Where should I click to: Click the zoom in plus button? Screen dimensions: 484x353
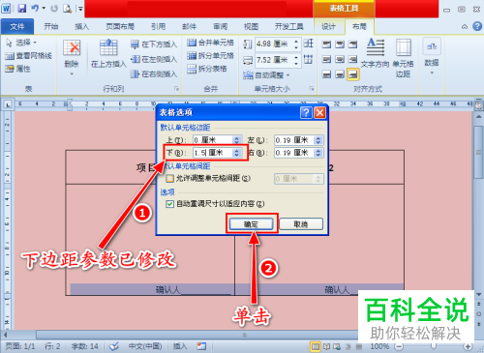[468, 346]
